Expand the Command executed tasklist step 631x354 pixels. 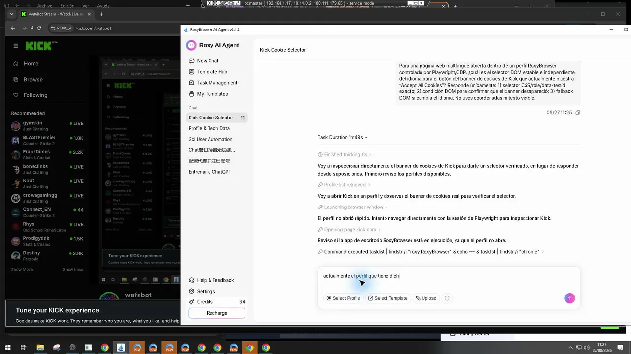pos(431,252)
